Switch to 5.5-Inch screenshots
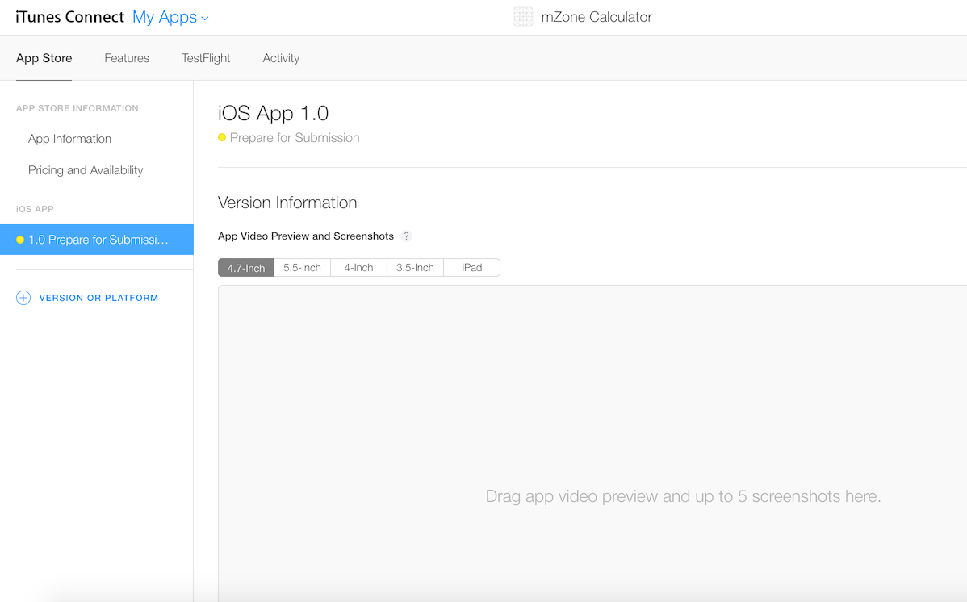 302,268
